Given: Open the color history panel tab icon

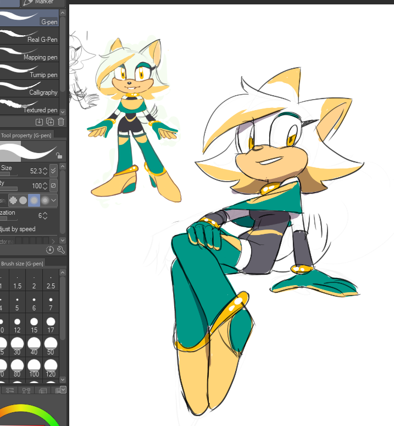Looking at the screenshot, I should pos(57,390).
